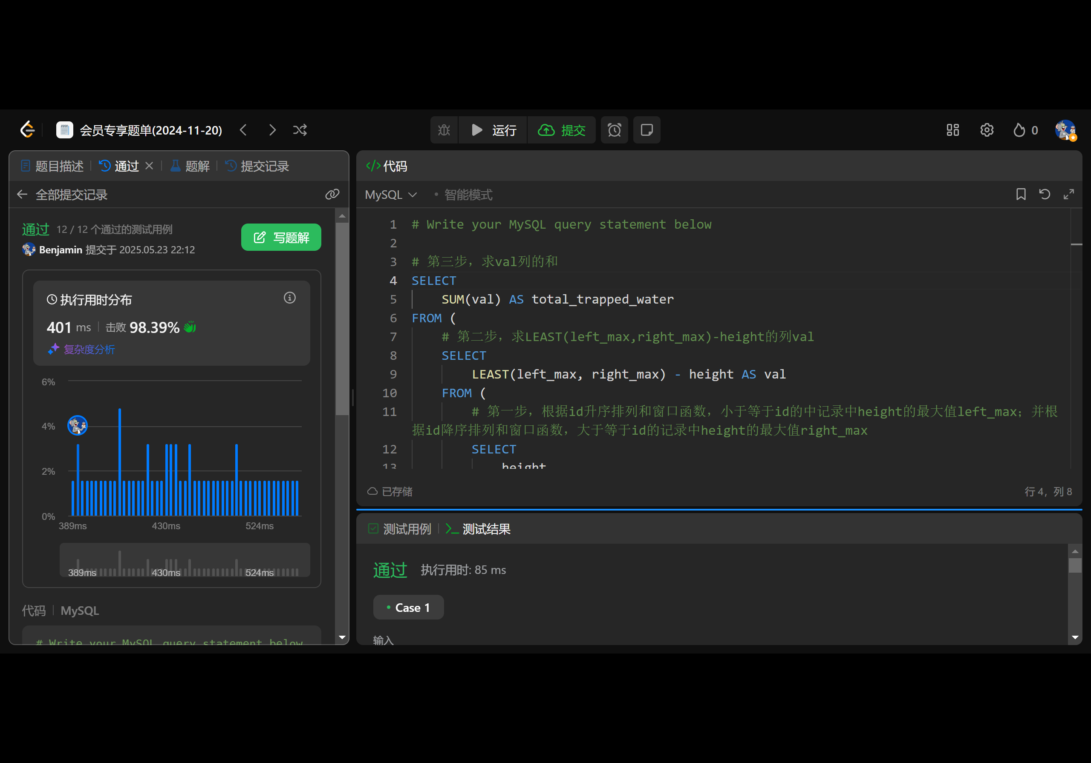Switch to the 题目描述 tab
Screen dimensions: 1091x763
coord(52,166)
